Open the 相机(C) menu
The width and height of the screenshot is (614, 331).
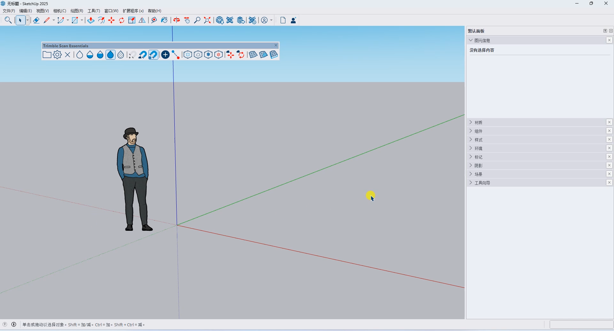point(60,11)
